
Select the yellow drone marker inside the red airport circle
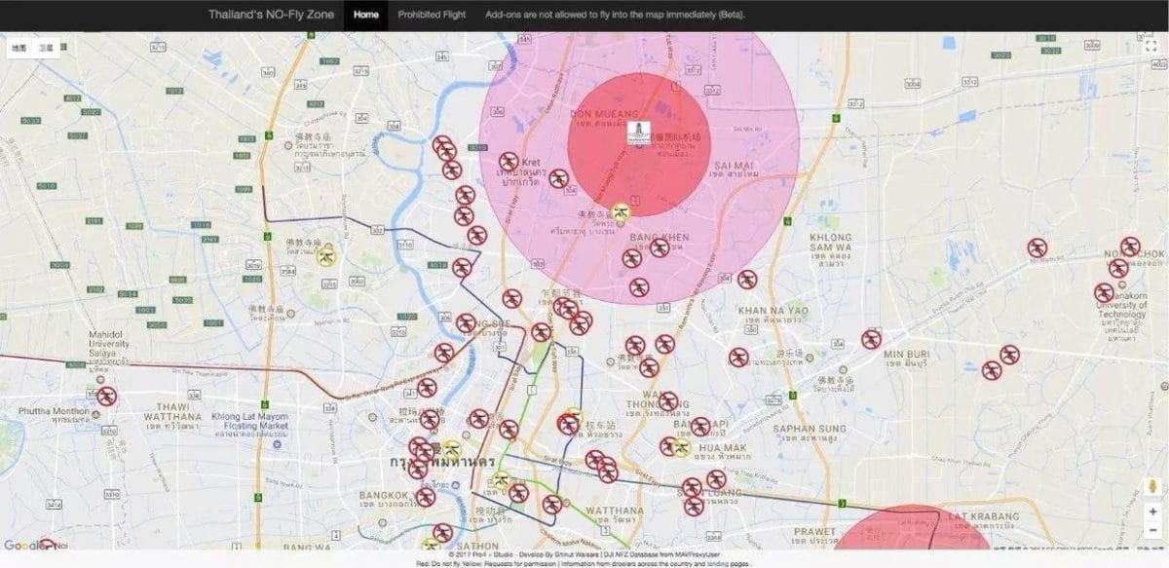[622, 211]
